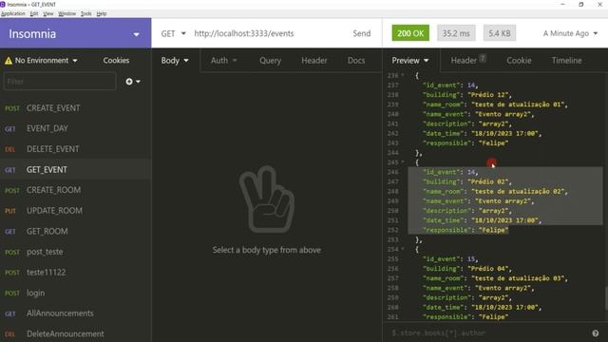Select the login request
608x342 pixels.
[76, 294]
